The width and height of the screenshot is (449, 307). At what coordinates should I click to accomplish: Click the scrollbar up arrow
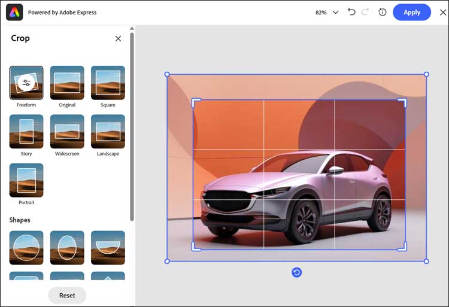[132, 28]
